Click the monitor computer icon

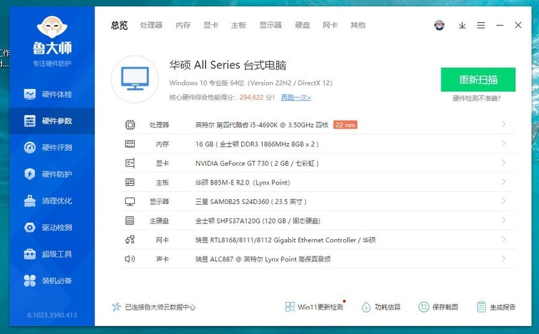click(135, 79)
